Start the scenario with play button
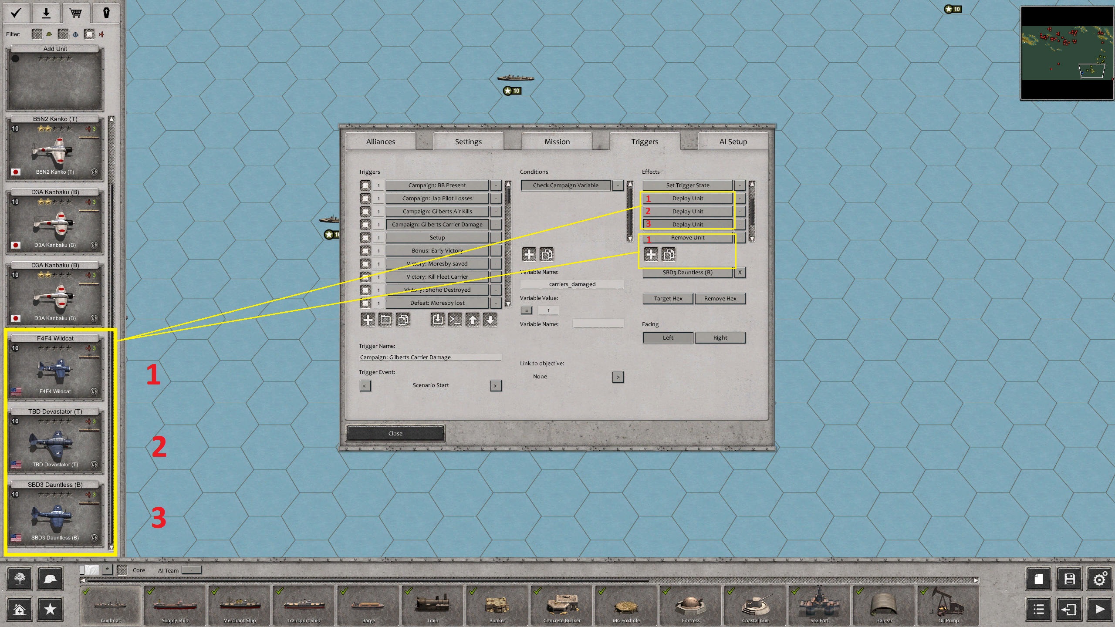Viewport: 1115px width, 627px height. tap(1100, 609)
